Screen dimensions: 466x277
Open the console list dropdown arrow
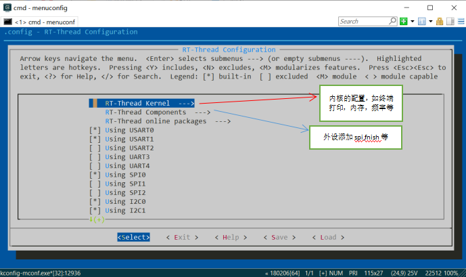tap(431, 22)
